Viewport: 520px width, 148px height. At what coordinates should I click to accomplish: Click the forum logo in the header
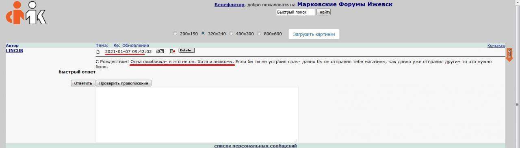coord(26,13)
